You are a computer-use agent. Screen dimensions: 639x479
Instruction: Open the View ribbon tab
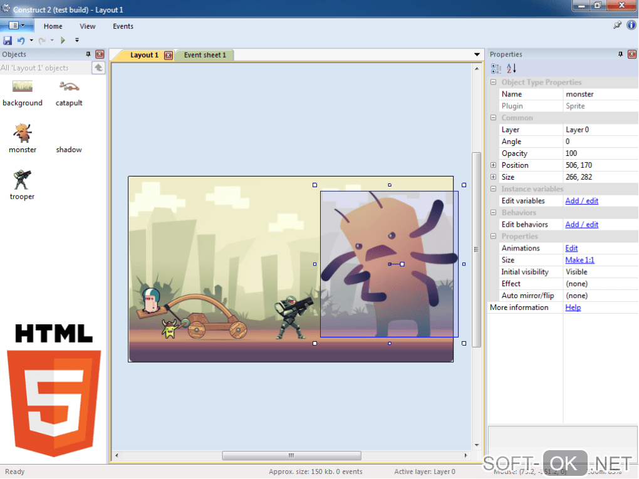87,26
